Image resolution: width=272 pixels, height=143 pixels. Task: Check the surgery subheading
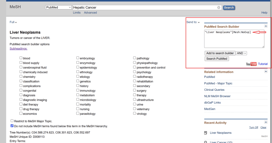(x=134, y=90)
